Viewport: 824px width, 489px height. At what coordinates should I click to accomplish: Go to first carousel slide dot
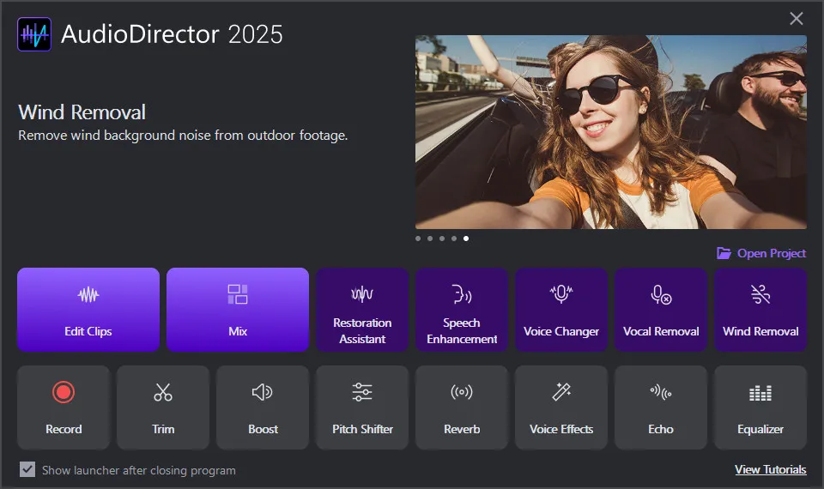(418, 238)
